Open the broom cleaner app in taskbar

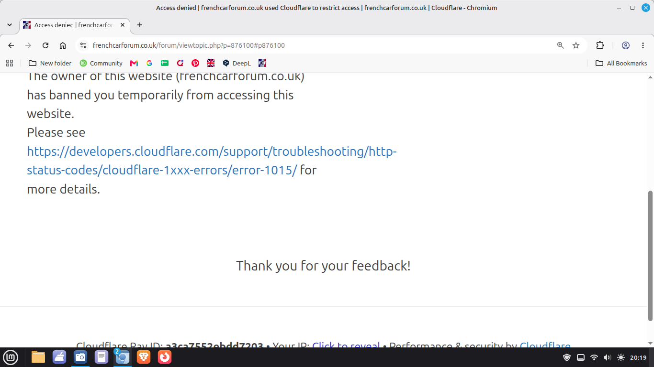[x=59, y=357]
